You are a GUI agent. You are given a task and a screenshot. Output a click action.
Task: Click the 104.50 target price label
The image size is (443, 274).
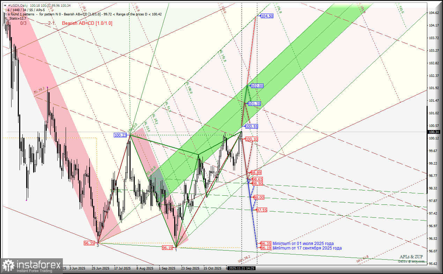tap(267, 16)
